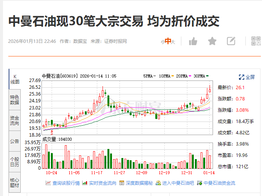Viewport: 262px width, 196px height.
Task: Click the 涨跌幅 value 3.08%
Action: [x=242, y=110]
